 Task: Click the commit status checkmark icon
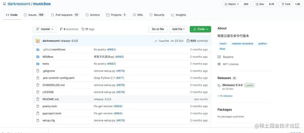point(156,41)
